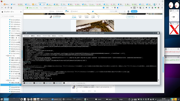Click the 90% zoom level indicator
The image size is (180, 101).
click(x=107, y=8)
